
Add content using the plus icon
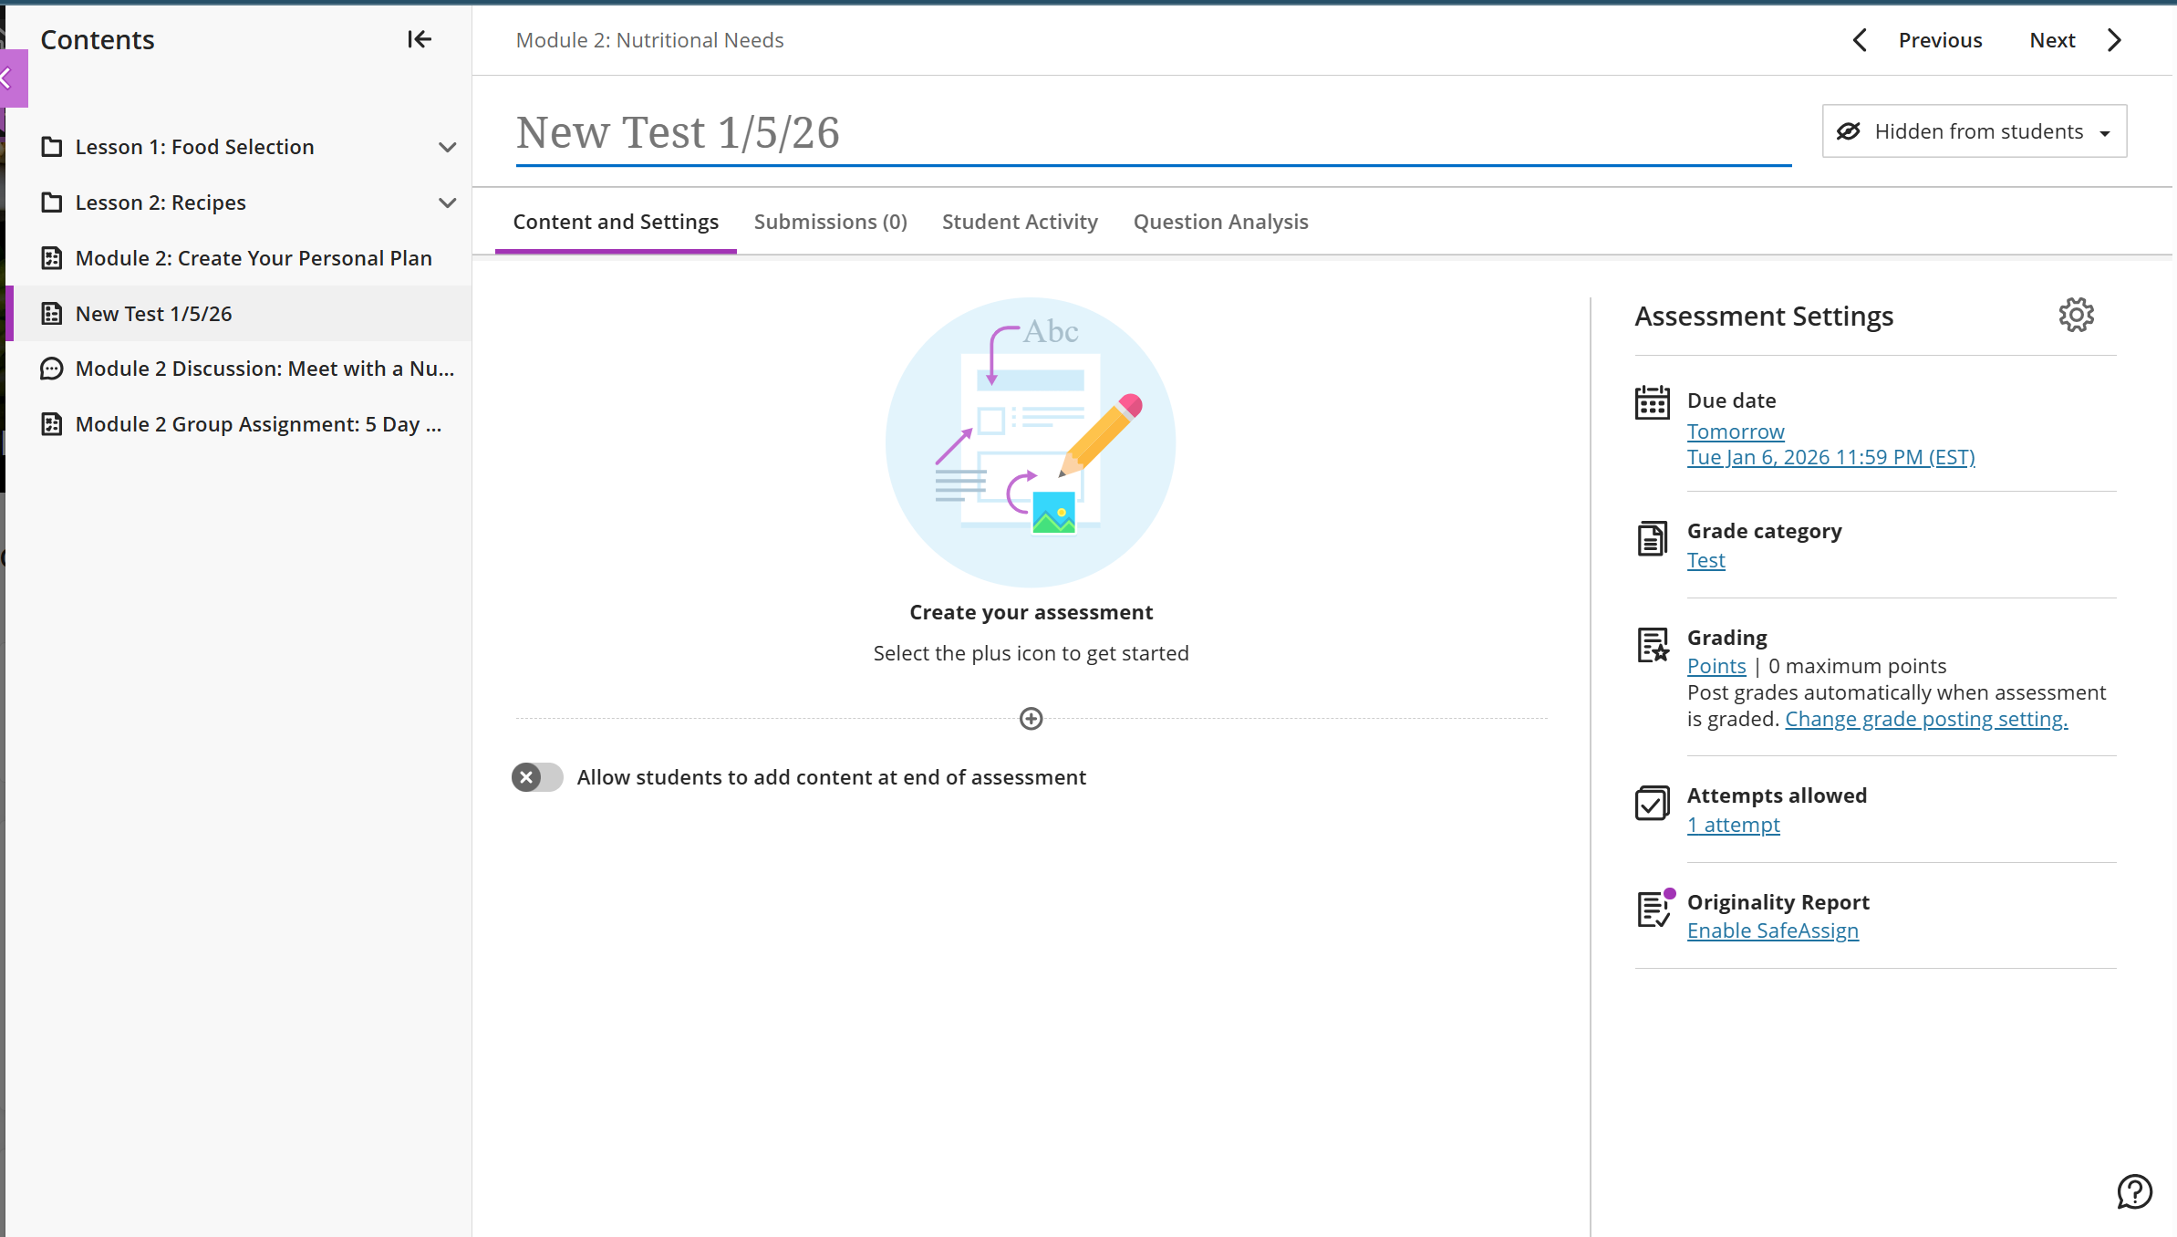tap(1031, 719)
